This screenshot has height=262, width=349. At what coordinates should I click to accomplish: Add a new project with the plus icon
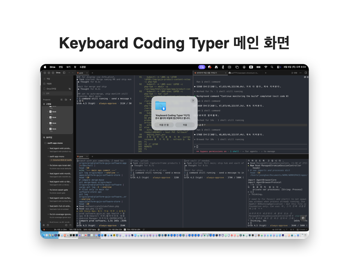(x=70, y=100)
